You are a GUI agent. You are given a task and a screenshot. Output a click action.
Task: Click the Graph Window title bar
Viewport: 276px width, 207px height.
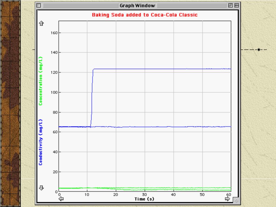137,5
